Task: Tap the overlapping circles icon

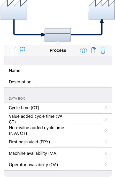Action: (x=83, y=50)
